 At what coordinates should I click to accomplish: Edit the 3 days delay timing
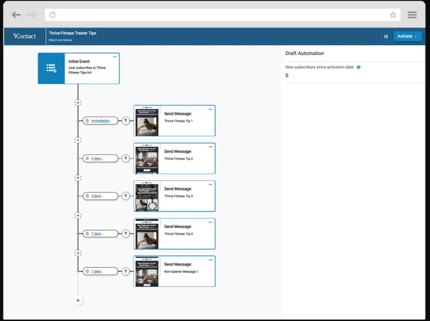(97, 158)
